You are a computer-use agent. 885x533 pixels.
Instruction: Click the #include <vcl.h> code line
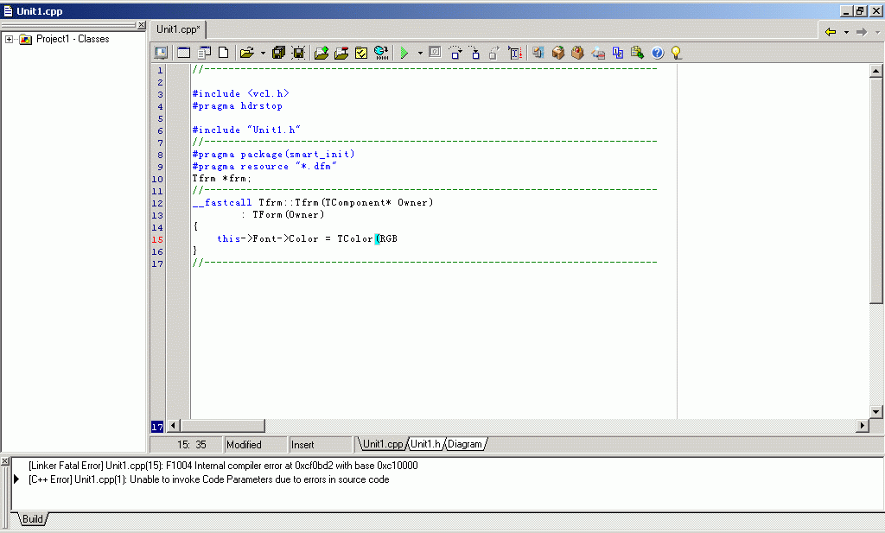pos(240,93)
